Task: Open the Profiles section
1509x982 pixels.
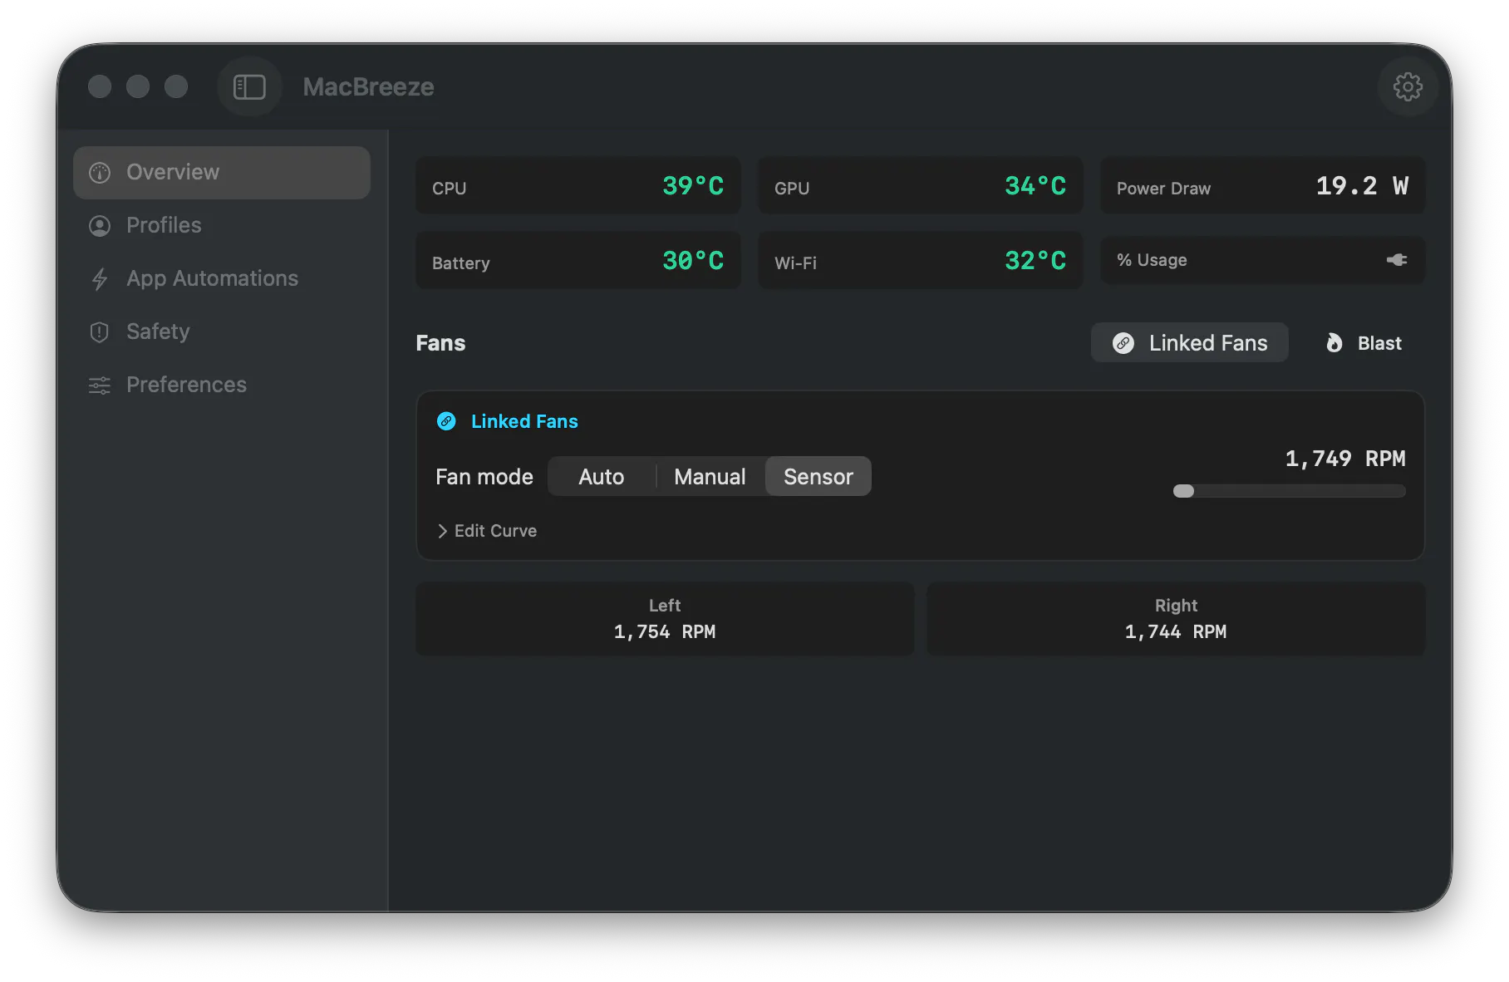Action: click(x=222, y=226)
